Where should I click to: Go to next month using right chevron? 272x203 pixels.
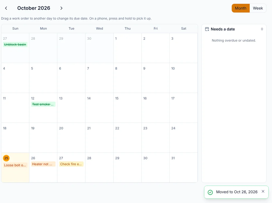tap(61, 8)
